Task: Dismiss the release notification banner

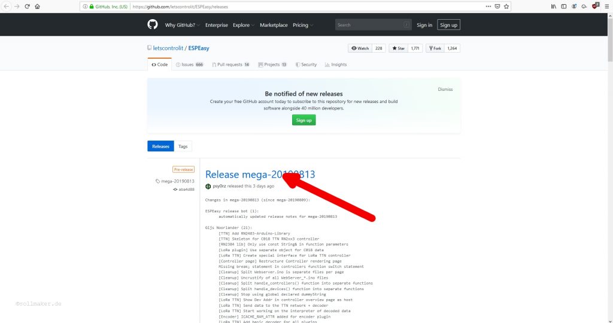Action: coord(445,90)
